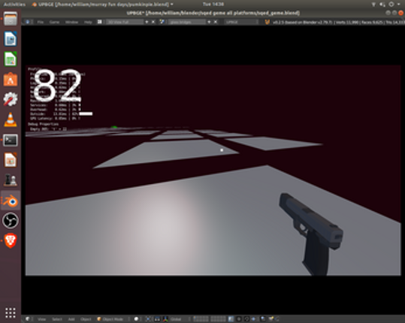Image resolution: width=405 pixels, height=323 pixels.
Task: Open the Global transform orientation dropdown
Action: (180, 319)
